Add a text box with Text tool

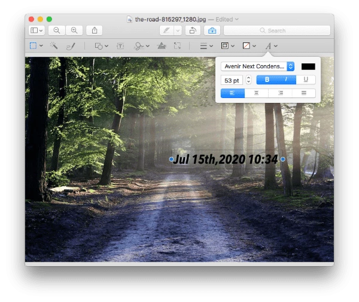point(120,46)
